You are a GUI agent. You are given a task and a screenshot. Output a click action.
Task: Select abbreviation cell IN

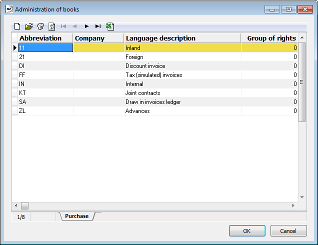(45, 84)
